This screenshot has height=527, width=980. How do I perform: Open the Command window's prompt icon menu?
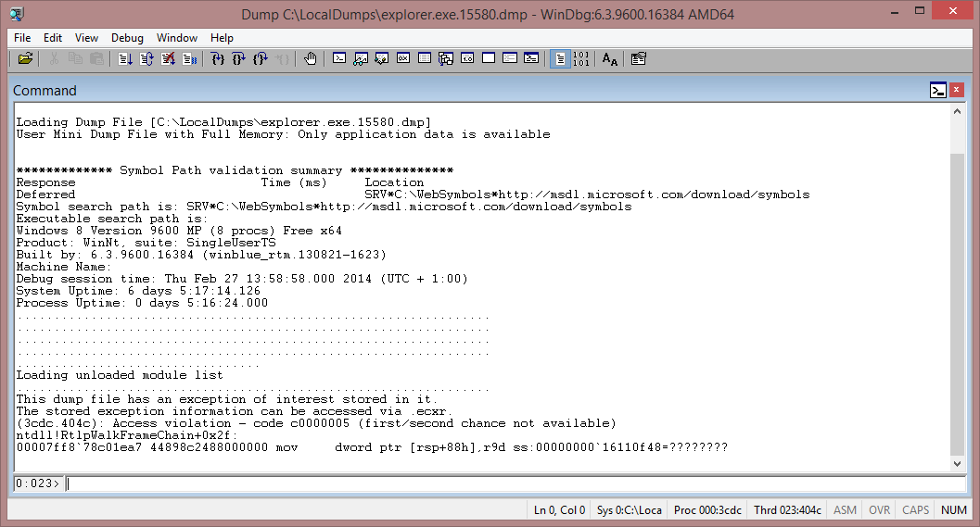point(938,90)
